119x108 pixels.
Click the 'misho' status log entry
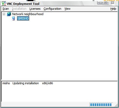coord(6,83)
